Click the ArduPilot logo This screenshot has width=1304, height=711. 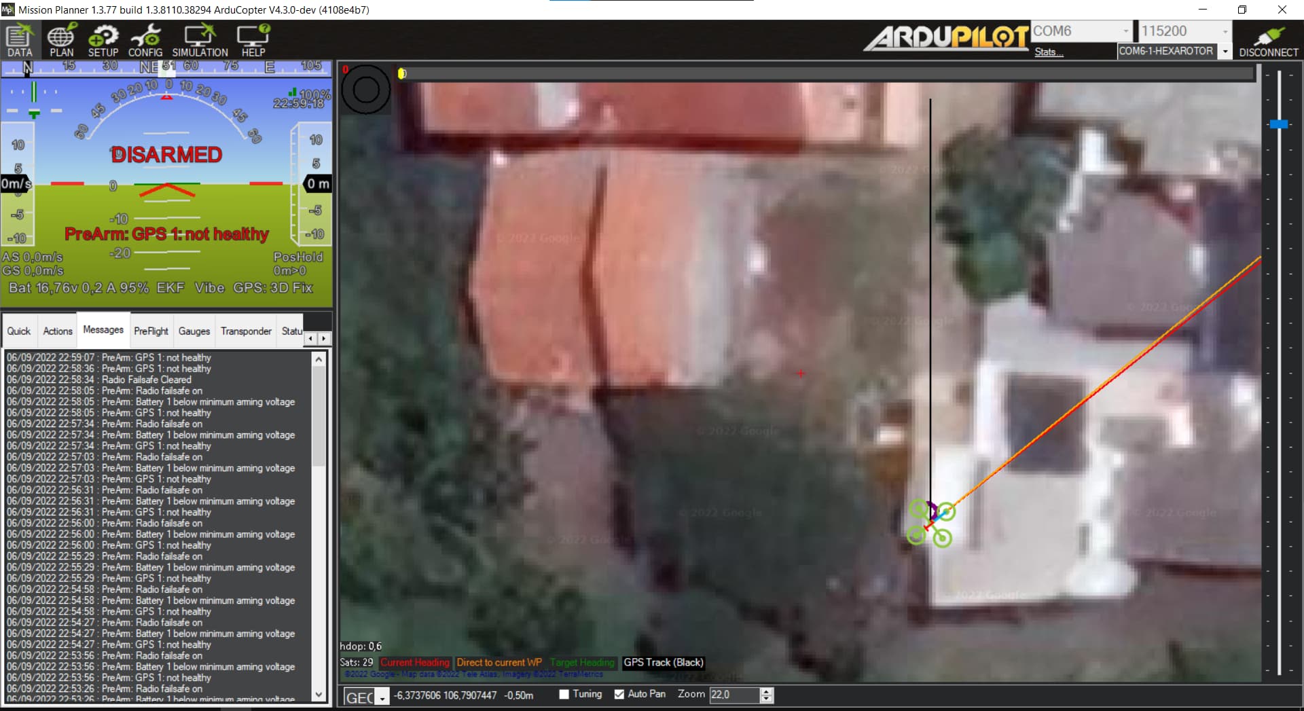[946, 39]
